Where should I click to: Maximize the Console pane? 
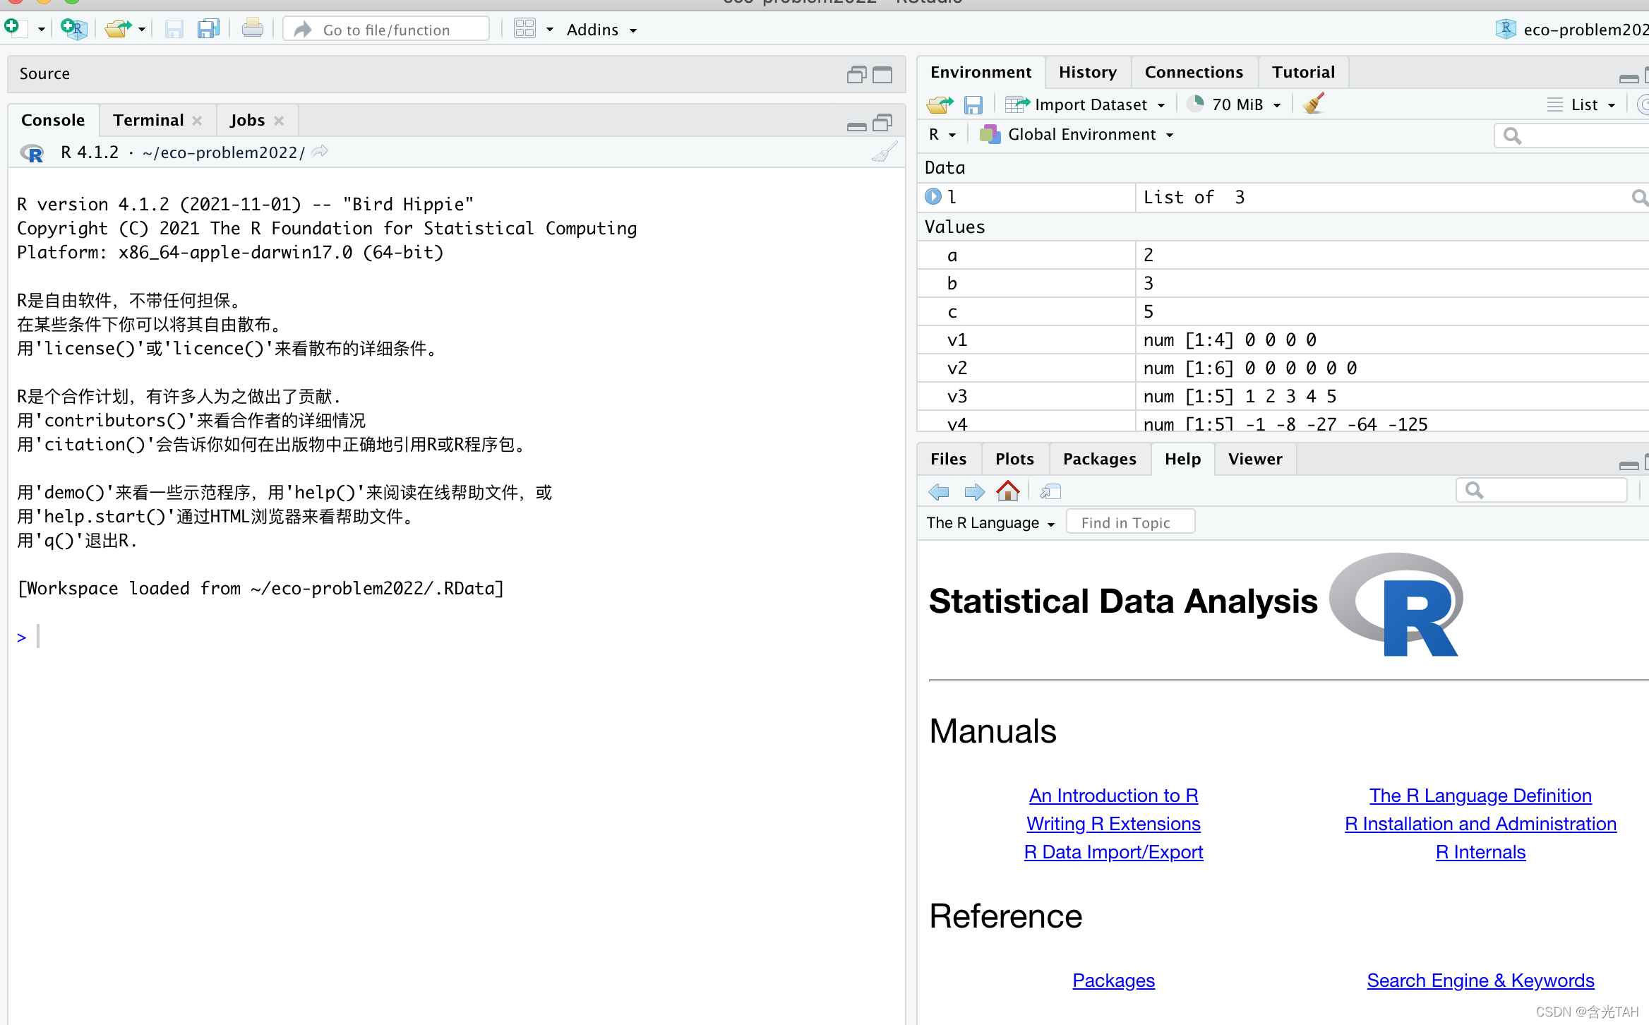tap(882, 123)
